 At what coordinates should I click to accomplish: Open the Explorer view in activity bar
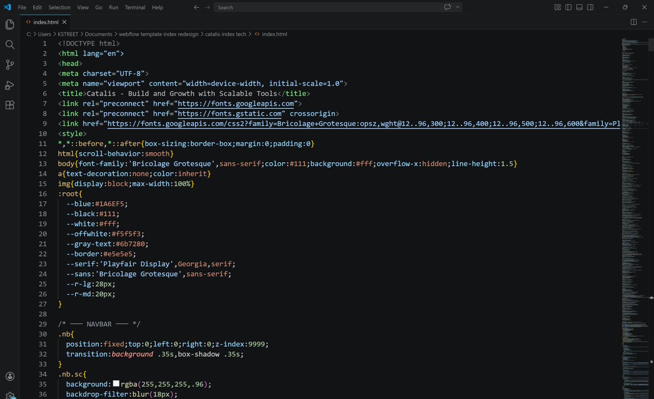coord(9,24)
